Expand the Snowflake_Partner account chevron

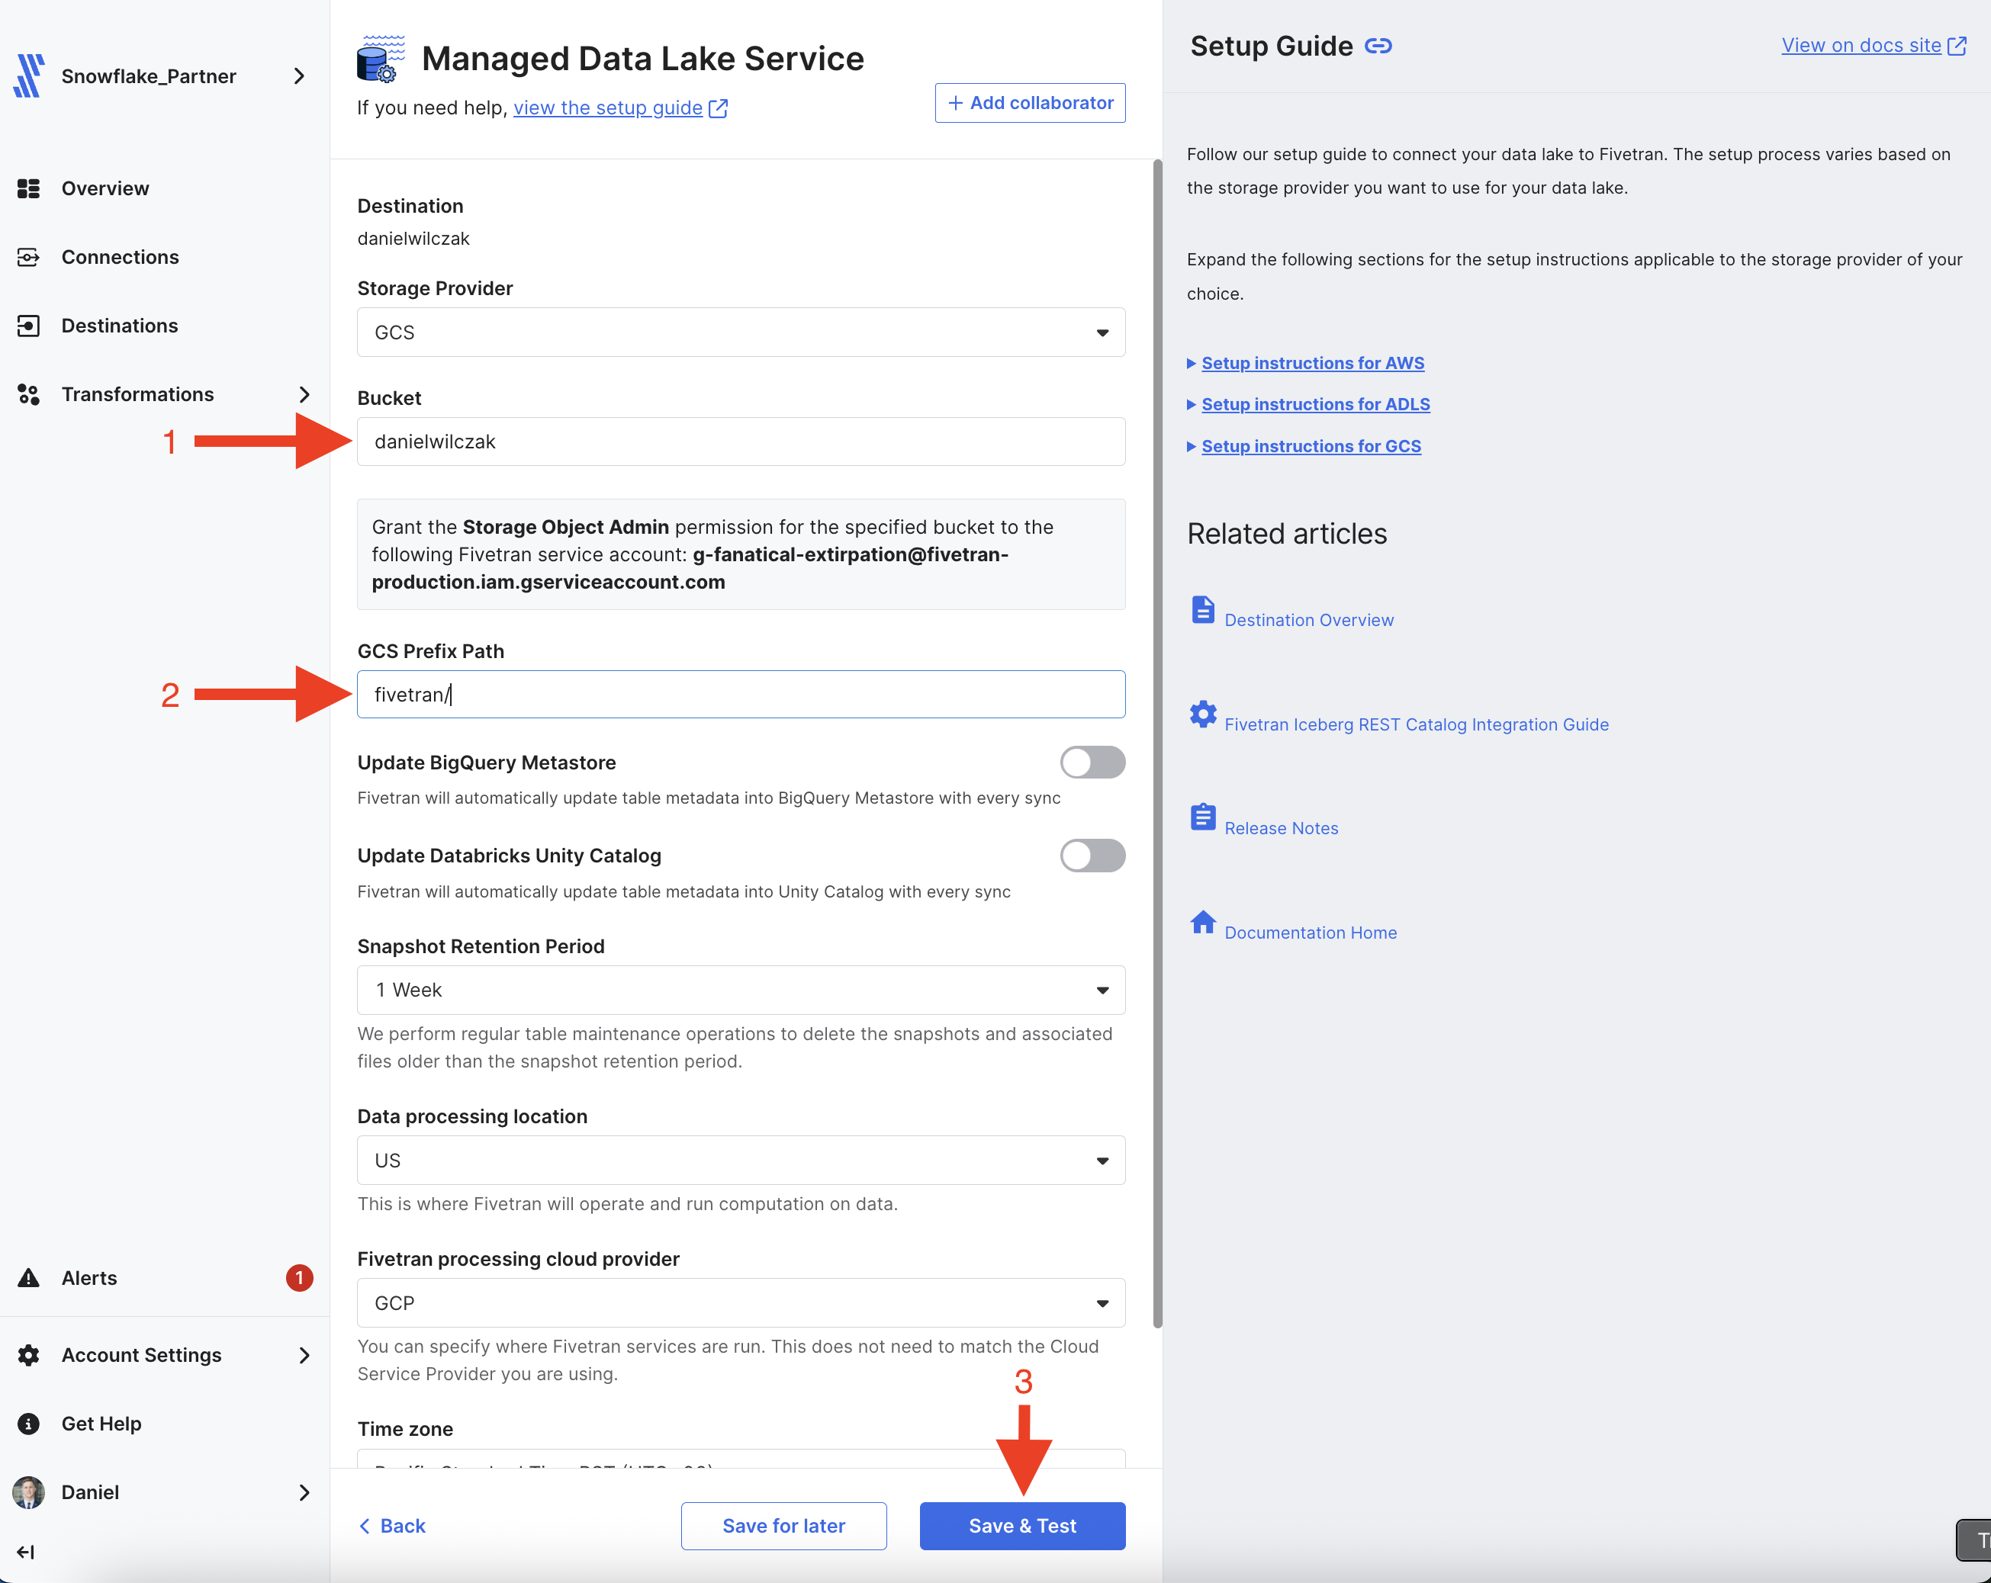[x=299, y=75]
